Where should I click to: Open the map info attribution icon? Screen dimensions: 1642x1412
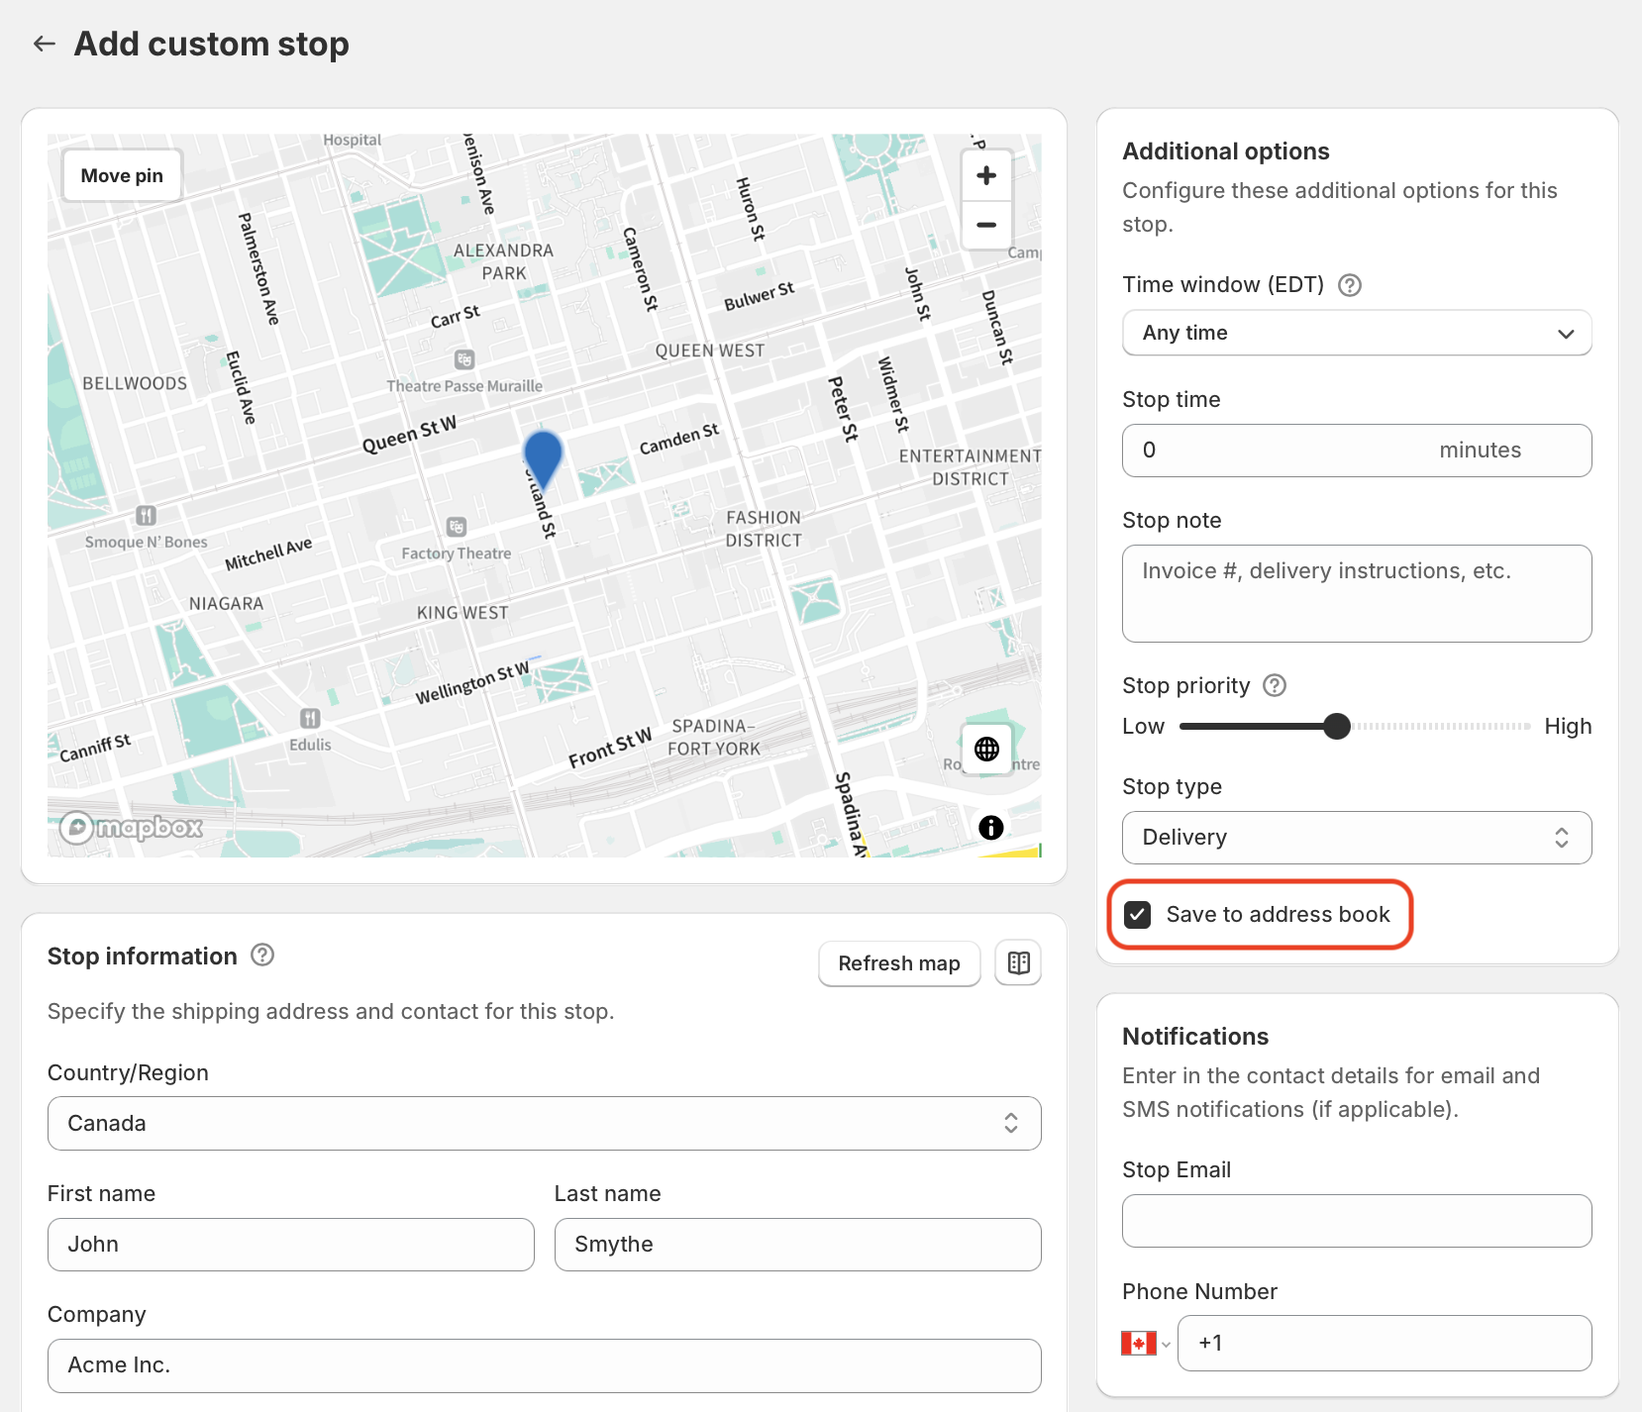[991, 828]
